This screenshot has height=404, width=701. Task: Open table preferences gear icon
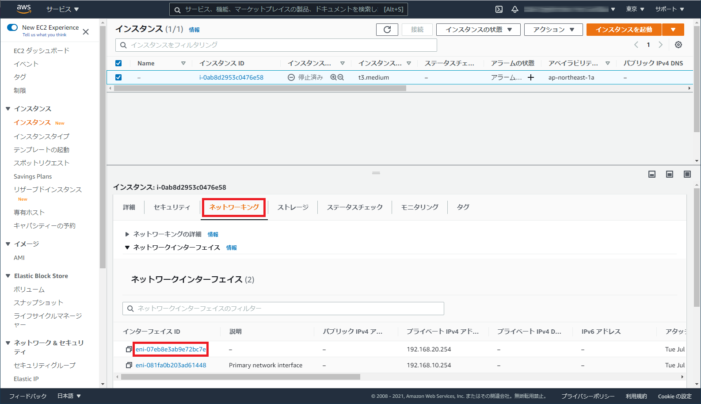pos(678,45)
